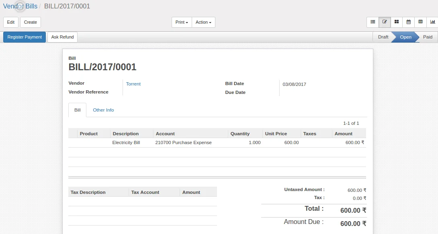
Task: Select the Bill tab
Action: [78, 110]
